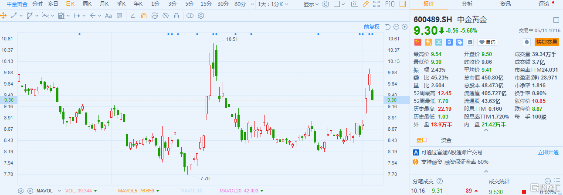
Task: Click 立即开通 to open account
Action: point(548,152)
